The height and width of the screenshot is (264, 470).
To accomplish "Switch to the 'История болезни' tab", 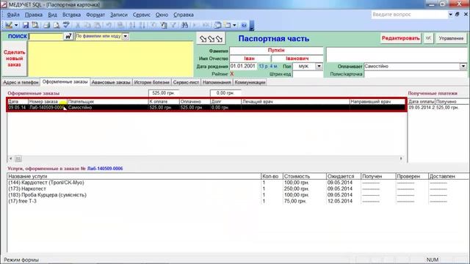I will pyautogui.click(x=152, y=82).
